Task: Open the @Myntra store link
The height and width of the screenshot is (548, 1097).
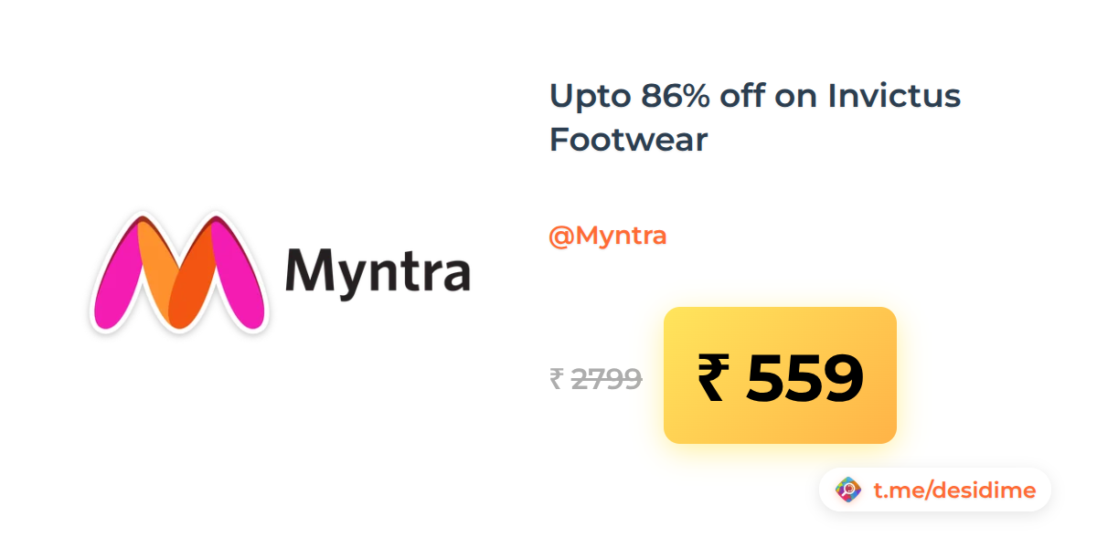Action: (607, 236)
